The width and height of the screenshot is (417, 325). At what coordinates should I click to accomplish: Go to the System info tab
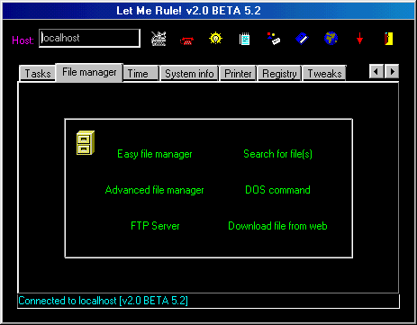pyautogui.click(x=189, y=74)
